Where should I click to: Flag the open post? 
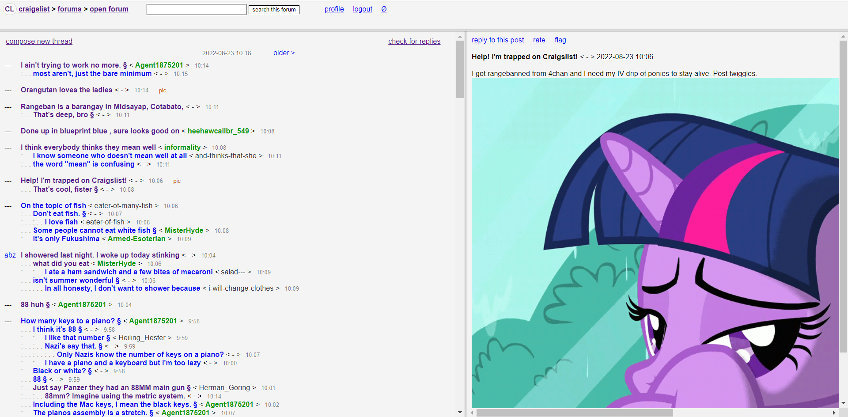coord(560,40)
